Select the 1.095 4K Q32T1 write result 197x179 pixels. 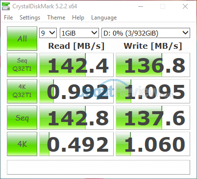(x=153, y=91)
